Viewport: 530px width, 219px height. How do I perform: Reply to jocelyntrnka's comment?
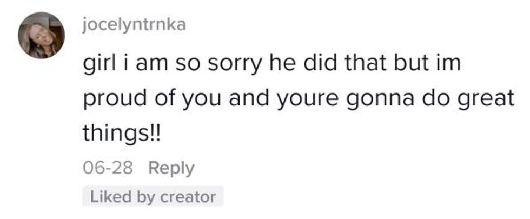pos(171,168)
